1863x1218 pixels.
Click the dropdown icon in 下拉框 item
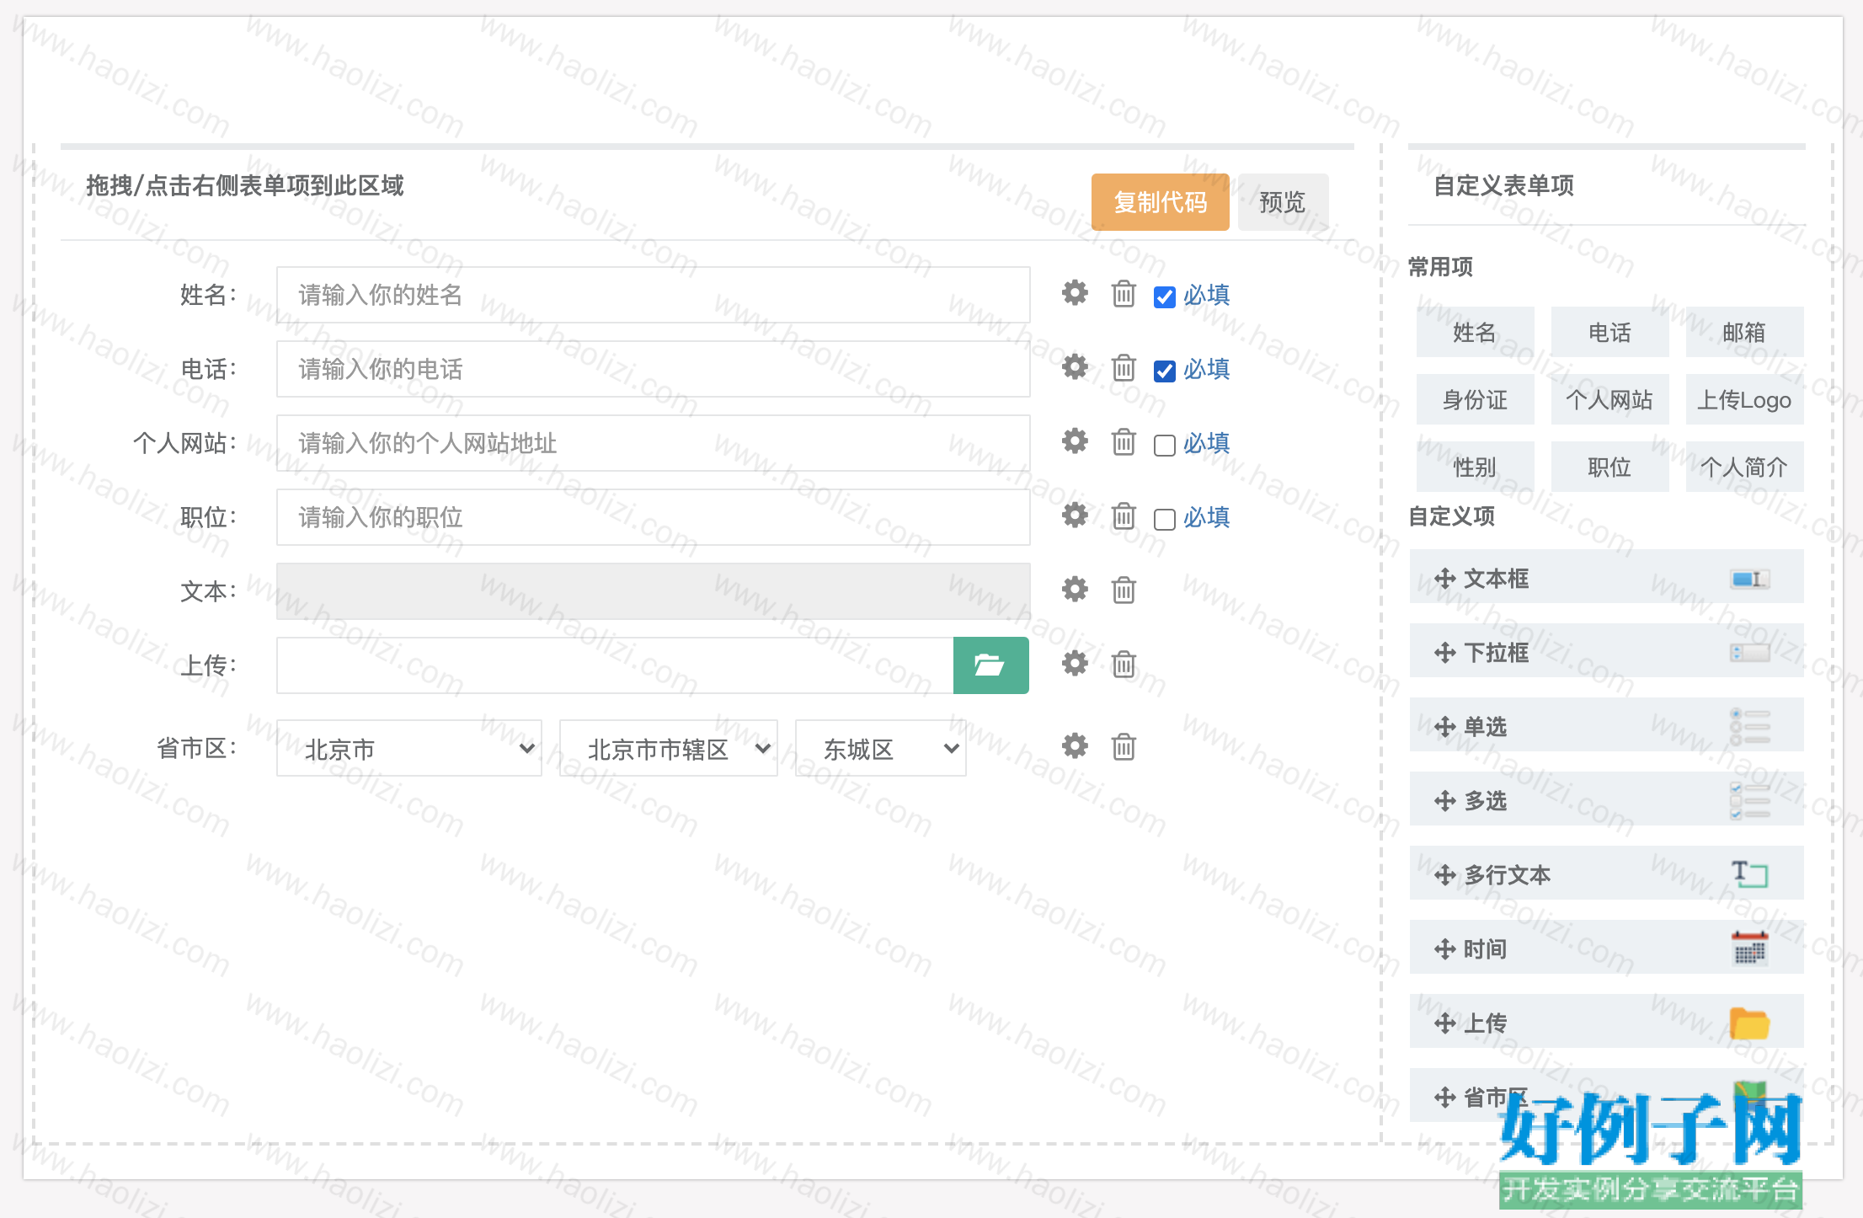pos(1749,653)
